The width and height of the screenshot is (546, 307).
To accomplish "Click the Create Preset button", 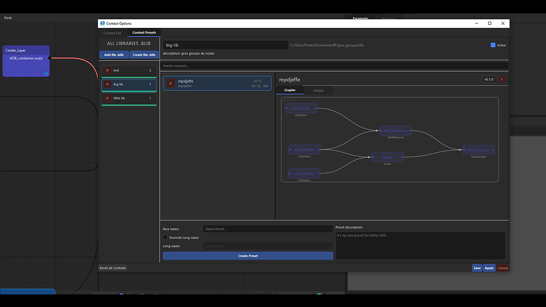I will click(247, 256).
